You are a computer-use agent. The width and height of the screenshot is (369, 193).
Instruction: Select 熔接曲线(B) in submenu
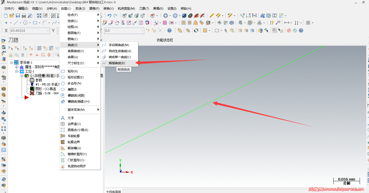120,63
